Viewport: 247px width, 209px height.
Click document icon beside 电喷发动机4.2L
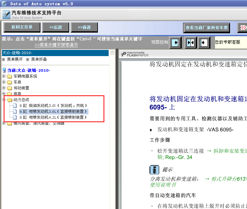15,117
